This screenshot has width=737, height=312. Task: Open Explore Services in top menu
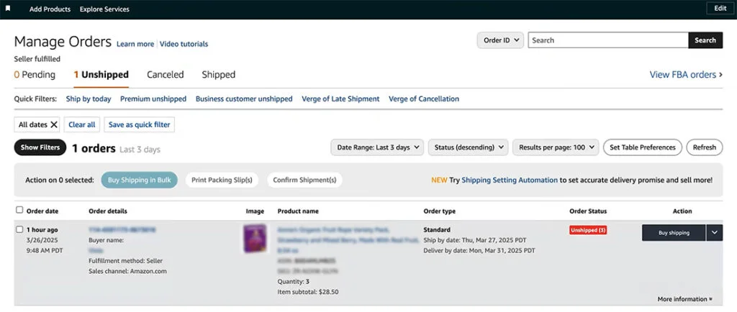(104, 9)
